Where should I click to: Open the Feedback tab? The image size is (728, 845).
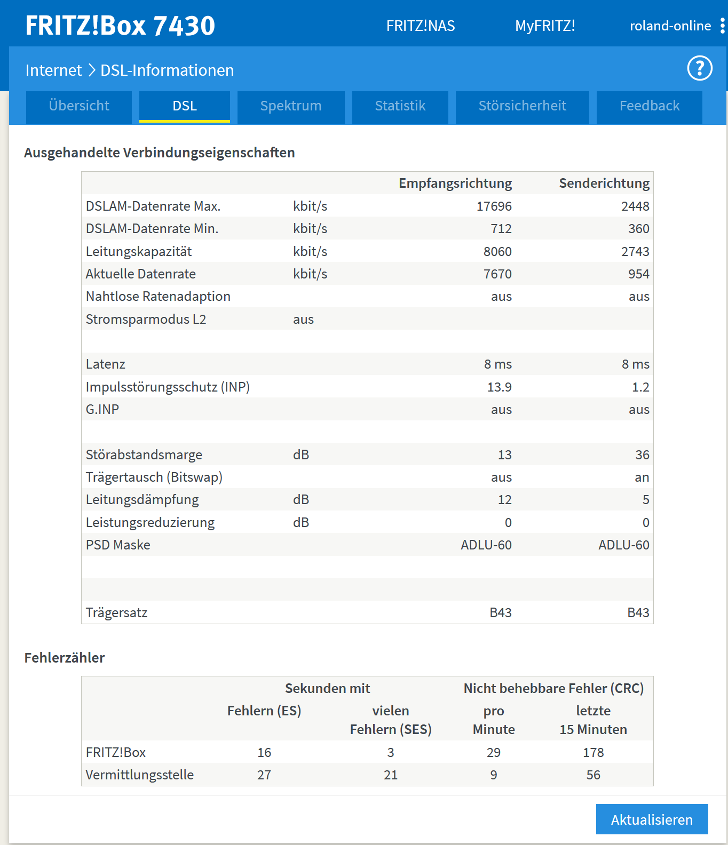click(x=649, y=106)
